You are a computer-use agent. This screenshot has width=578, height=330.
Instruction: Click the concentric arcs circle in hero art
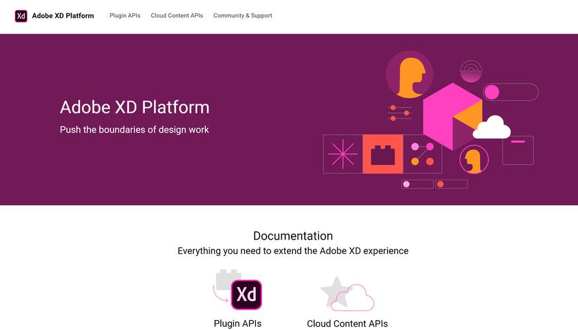(471, 71)
